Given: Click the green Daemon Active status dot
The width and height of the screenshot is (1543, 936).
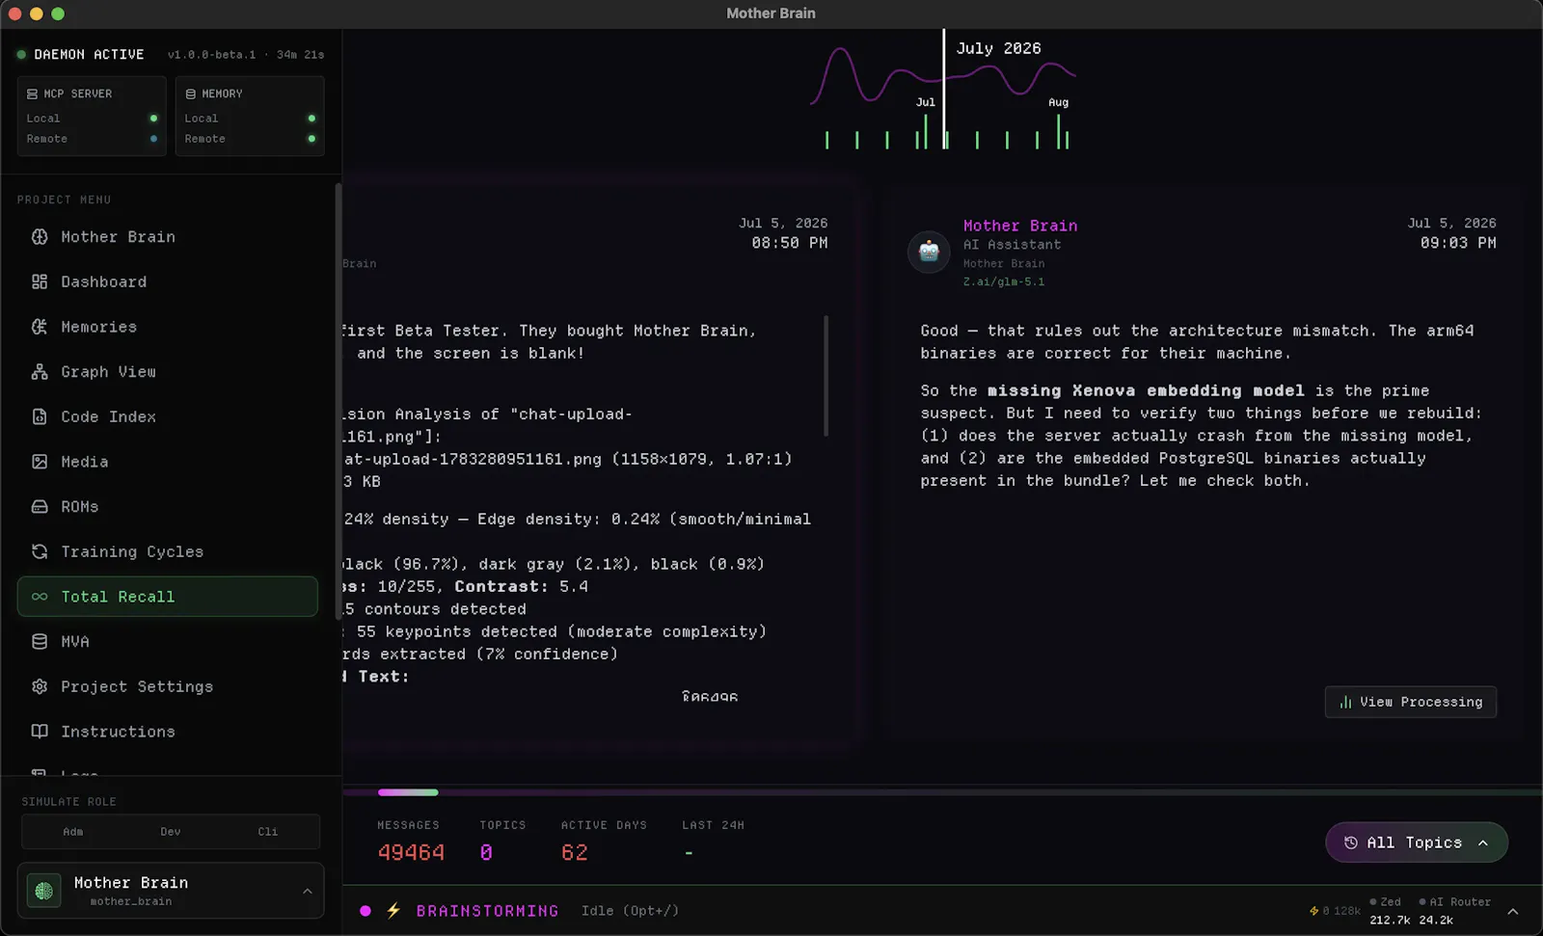Looking at the screenshot, I should click(x=21, y=55).
